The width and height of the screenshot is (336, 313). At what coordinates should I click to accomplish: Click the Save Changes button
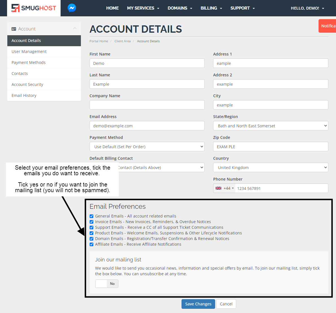(198, 304)
